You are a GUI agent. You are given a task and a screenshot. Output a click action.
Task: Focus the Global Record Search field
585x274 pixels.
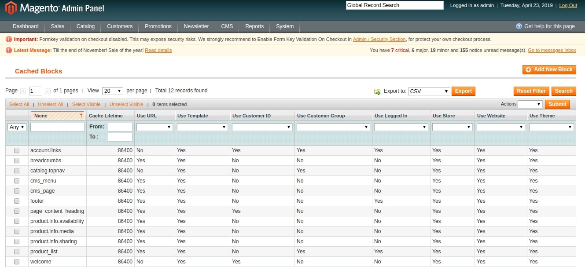pyautogui.click(x=395, y=5)
